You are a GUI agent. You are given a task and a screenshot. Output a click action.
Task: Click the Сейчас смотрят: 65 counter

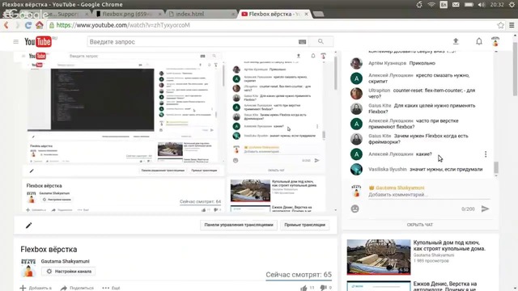pyautogui.click(x=299, y=275)
